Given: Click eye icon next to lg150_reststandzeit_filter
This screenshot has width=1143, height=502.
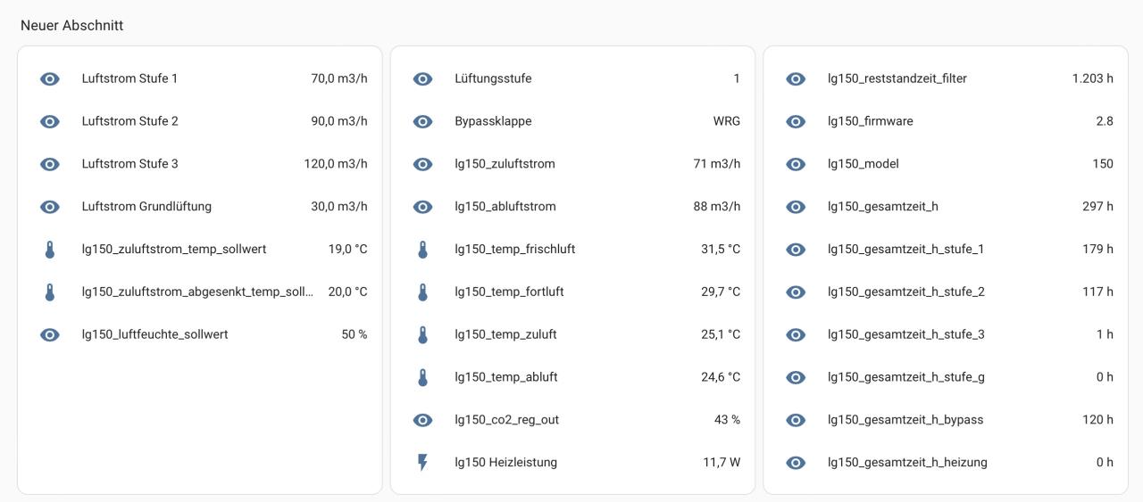Looking at the screenshot, I should (x=796, y=78).
